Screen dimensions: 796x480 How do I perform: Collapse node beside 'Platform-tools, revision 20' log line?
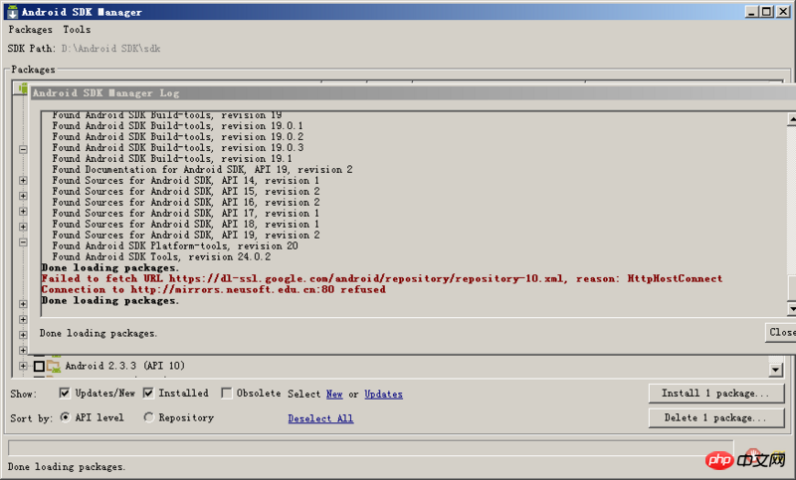(x=23, y=242)
